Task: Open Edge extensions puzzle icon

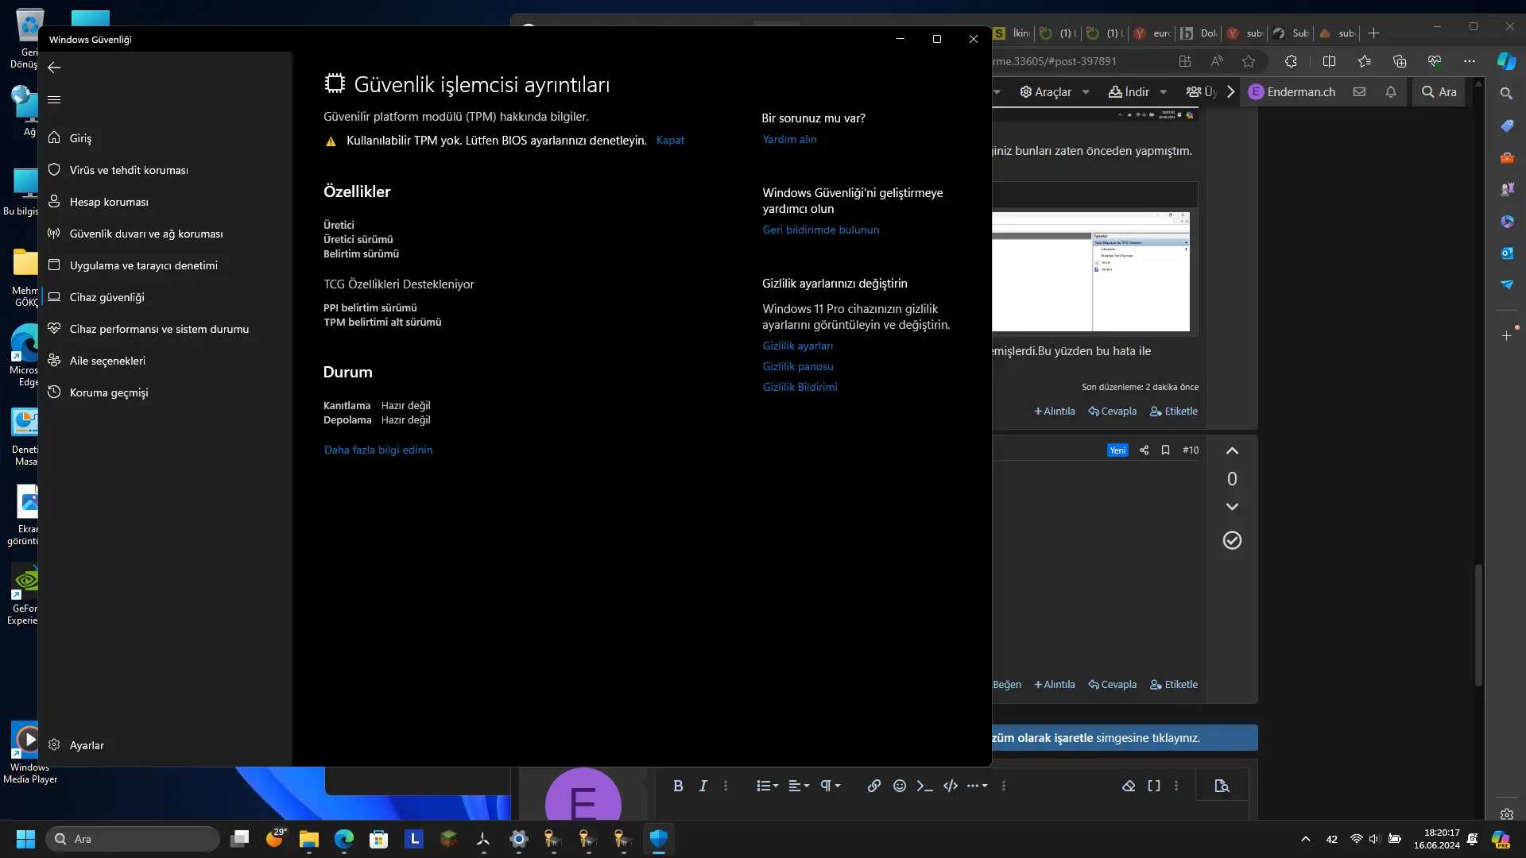Action: [x=1291, y=61]
